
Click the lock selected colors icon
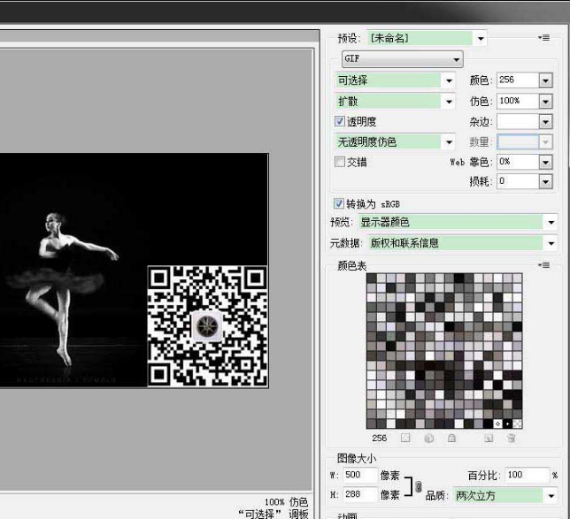click(x=451, y=438)
